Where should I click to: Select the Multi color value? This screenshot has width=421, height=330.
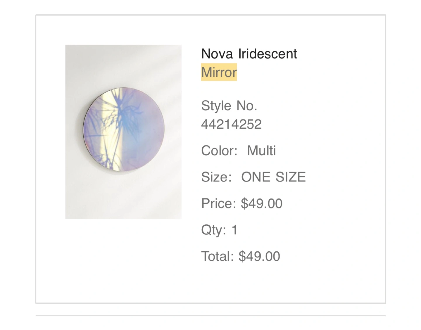pos(261,151)
